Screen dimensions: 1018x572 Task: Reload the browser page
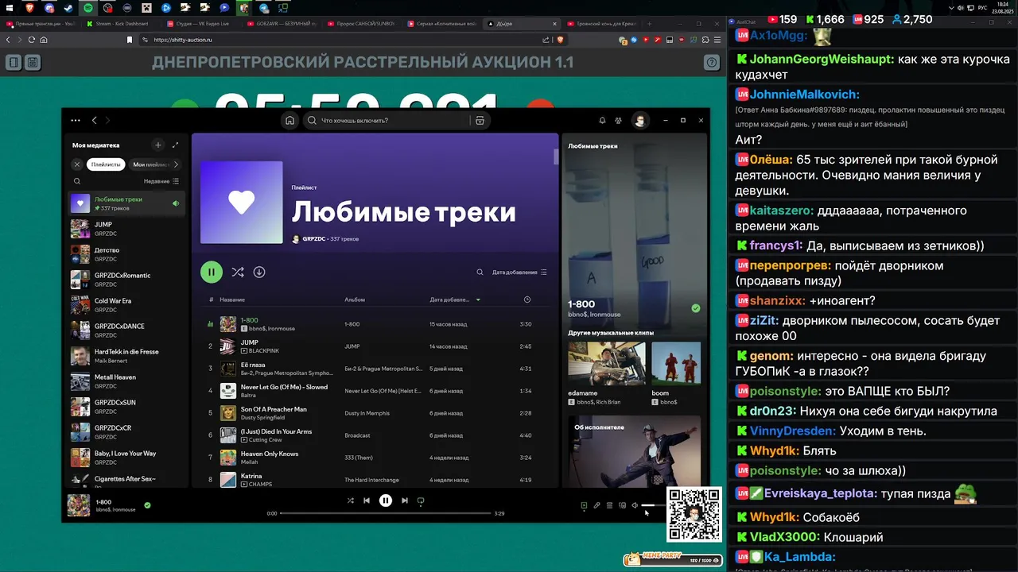click(32, 40)
